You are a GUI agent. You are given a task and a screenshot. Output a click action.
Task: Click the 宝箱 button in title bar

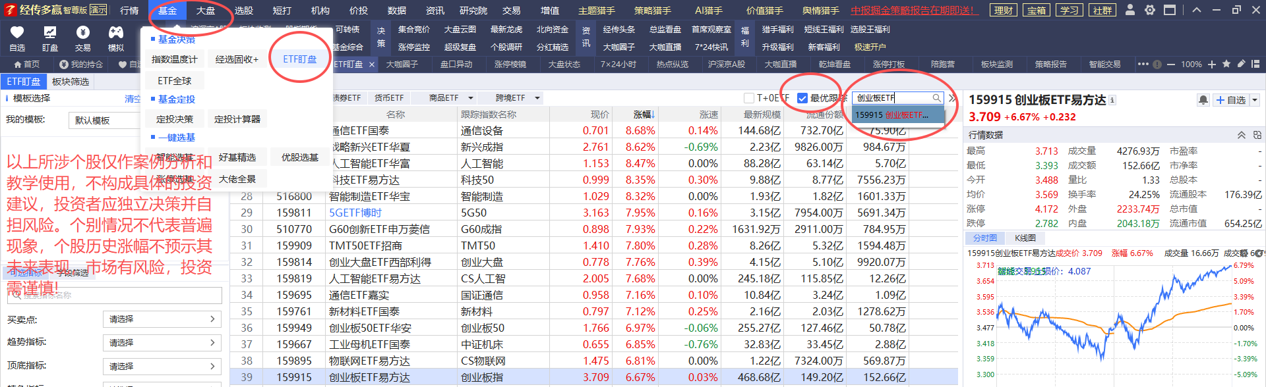click(x=1037, y=11)
